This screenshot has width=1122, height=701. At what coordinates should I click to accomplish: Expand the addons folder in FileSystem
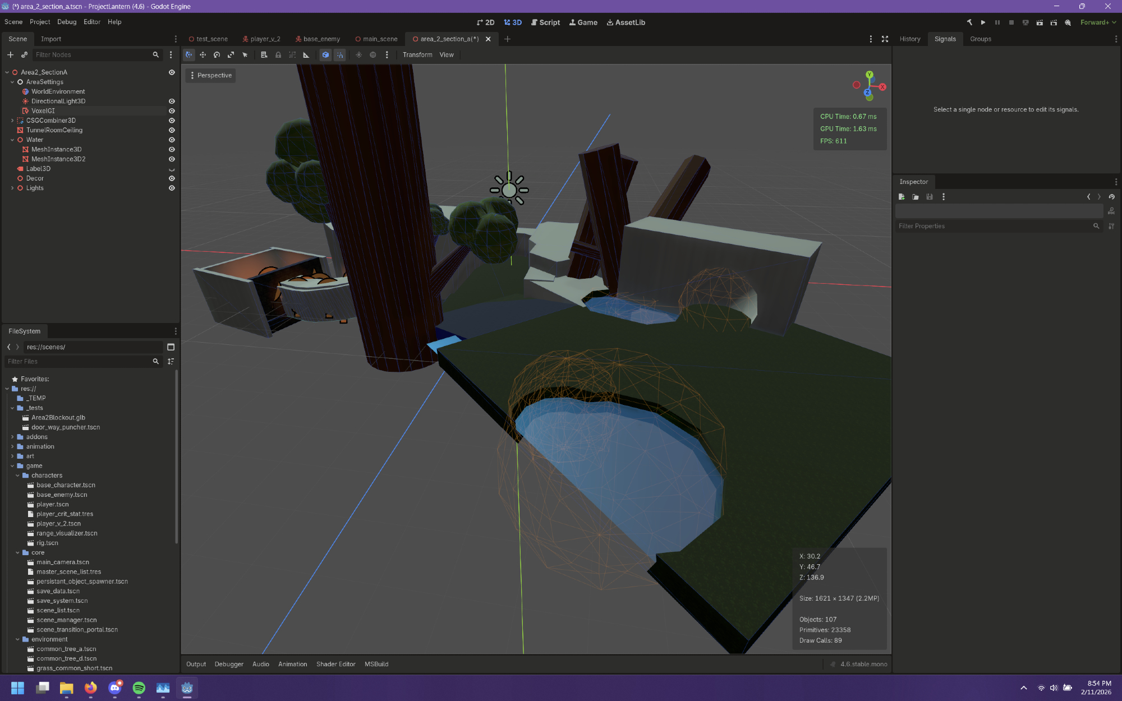point(12,437)
